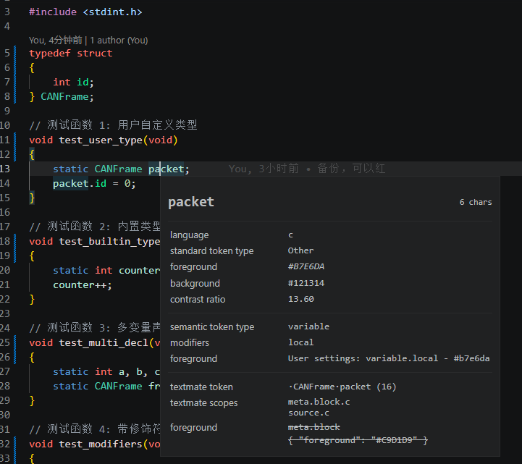Click function name 'test_modifiers'
Viewport: 522px width, 464px height.
(101, 444)
